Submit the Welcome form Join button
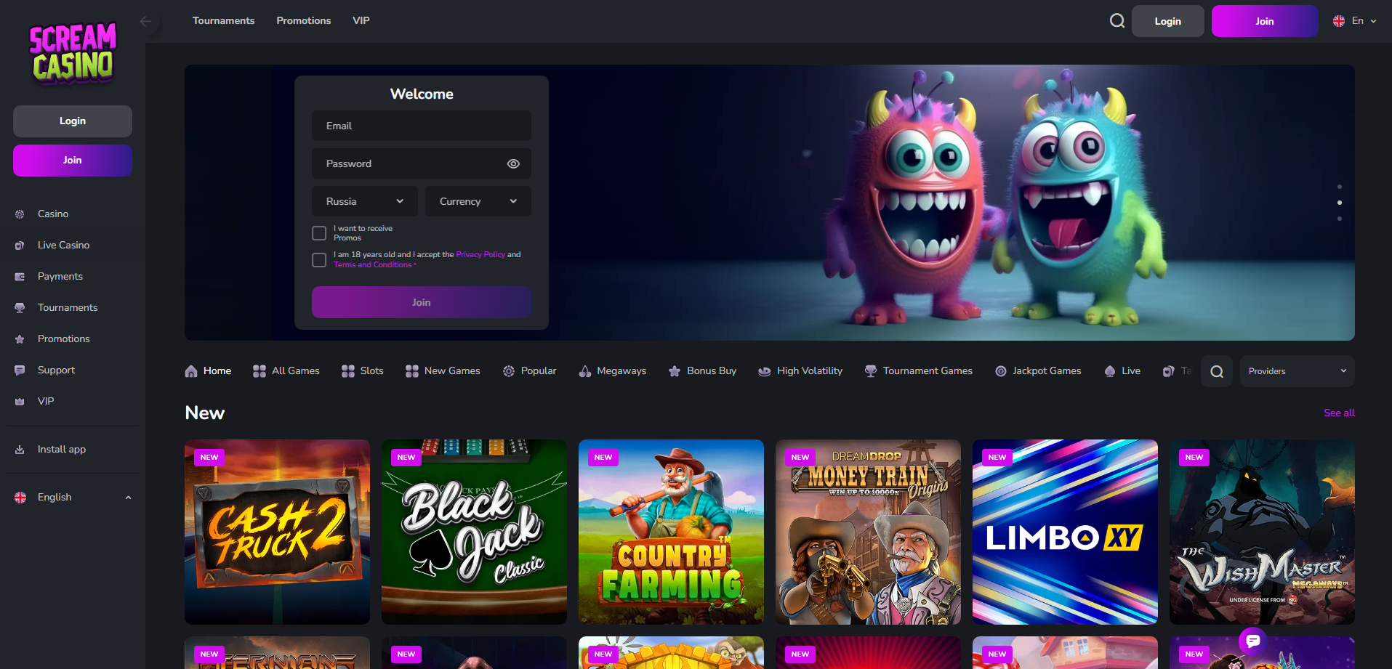 422,302
